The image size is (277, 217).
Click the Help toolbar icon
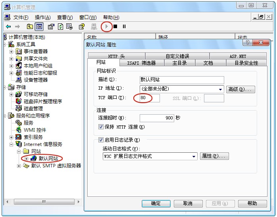[x=82, y=27]
